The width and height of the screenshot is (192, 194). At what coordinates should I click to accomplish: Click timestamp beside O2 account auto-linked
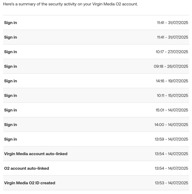click(171, 168)
